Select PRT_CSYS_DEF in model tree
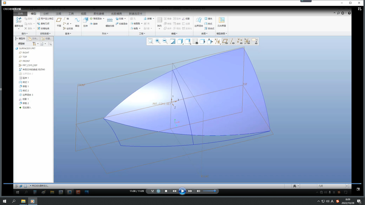 click(x=28, y=65)
